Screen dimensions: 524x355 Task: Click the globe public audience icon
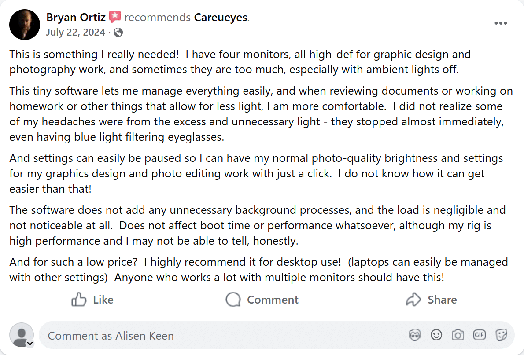coord(118,32)
